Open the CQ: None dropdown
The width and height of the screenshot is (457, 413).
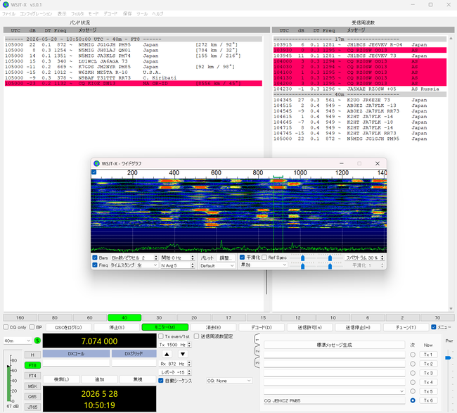pos(229,381)
